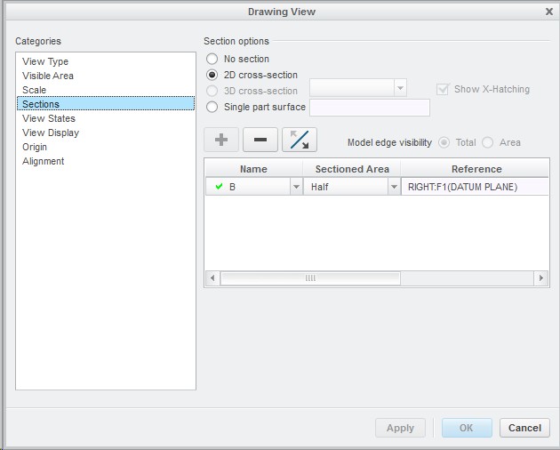Open View Type category

[106, 61]
